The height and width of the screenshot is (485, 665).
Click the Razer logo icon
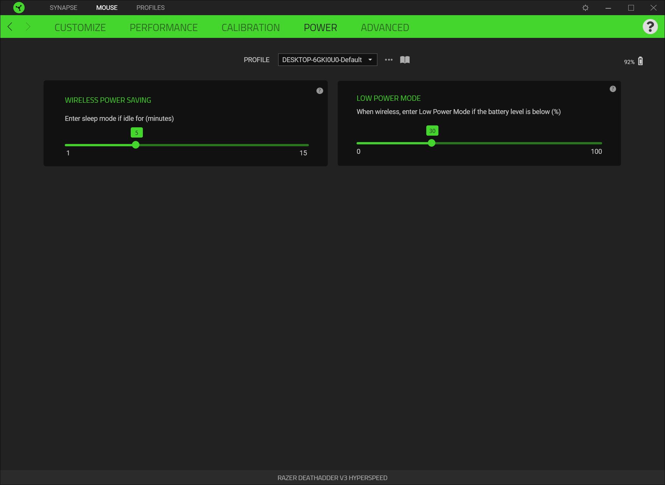point(19,8)
